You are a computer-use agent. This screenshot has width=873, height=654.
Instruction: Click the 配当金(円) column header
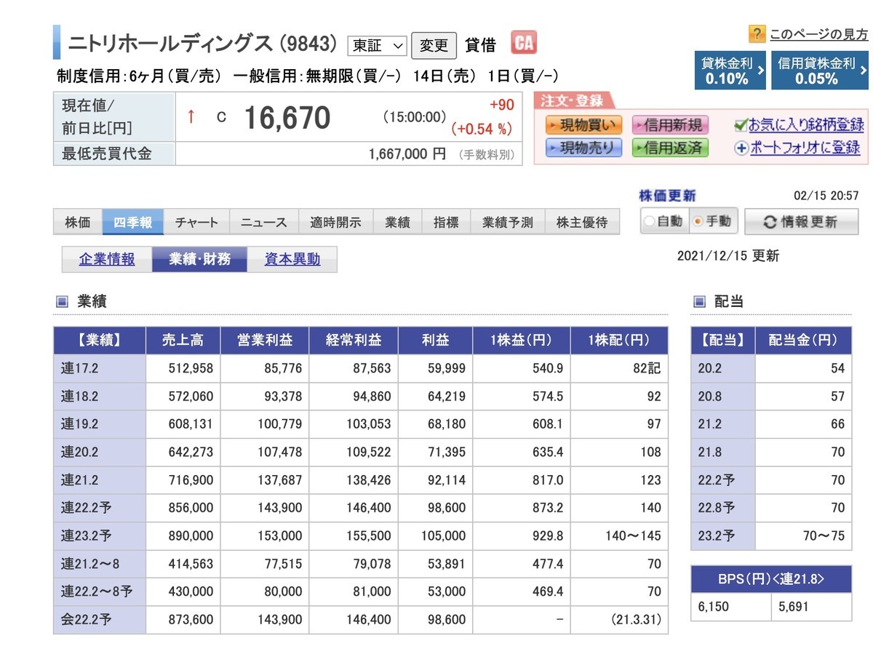[x=803, y=340]
